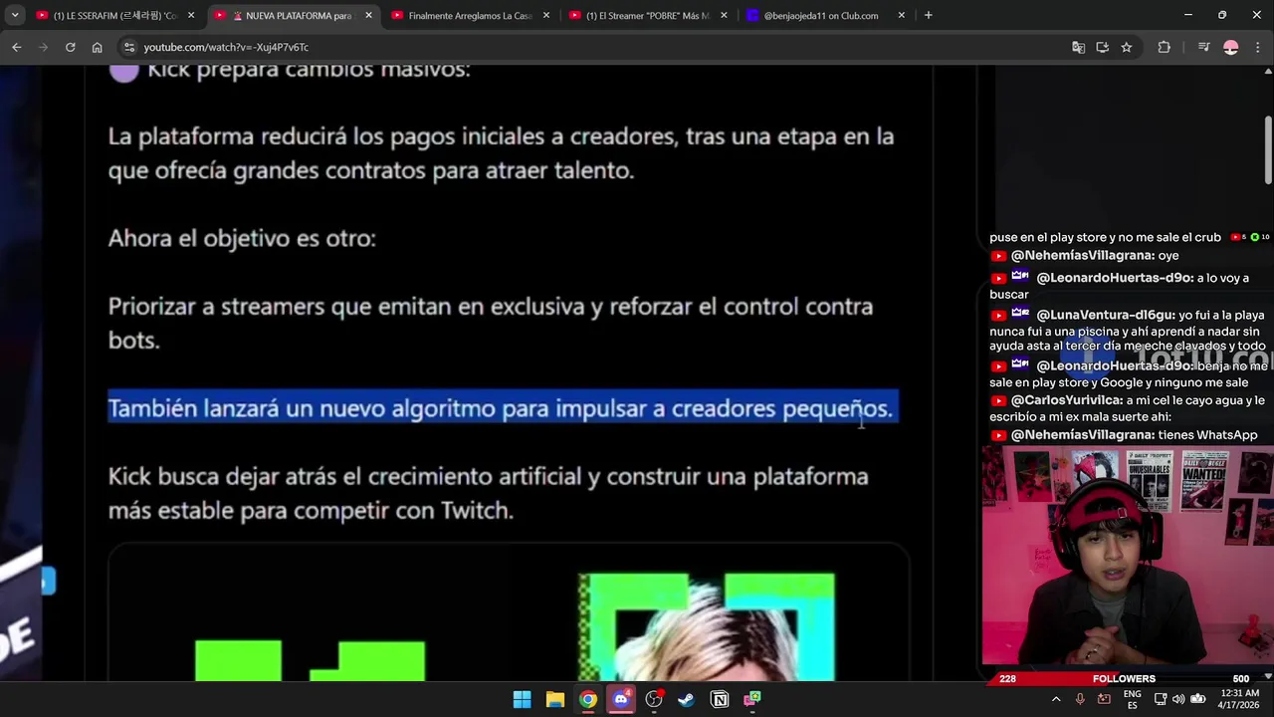Click the streamer webcam overlay

(1128, 555)
